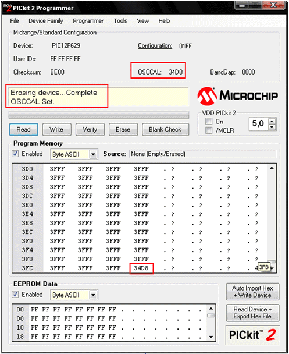Click the PICkit 2 title bar icon
This screenshot has width=289, height=354.
[x=8, y=8]
